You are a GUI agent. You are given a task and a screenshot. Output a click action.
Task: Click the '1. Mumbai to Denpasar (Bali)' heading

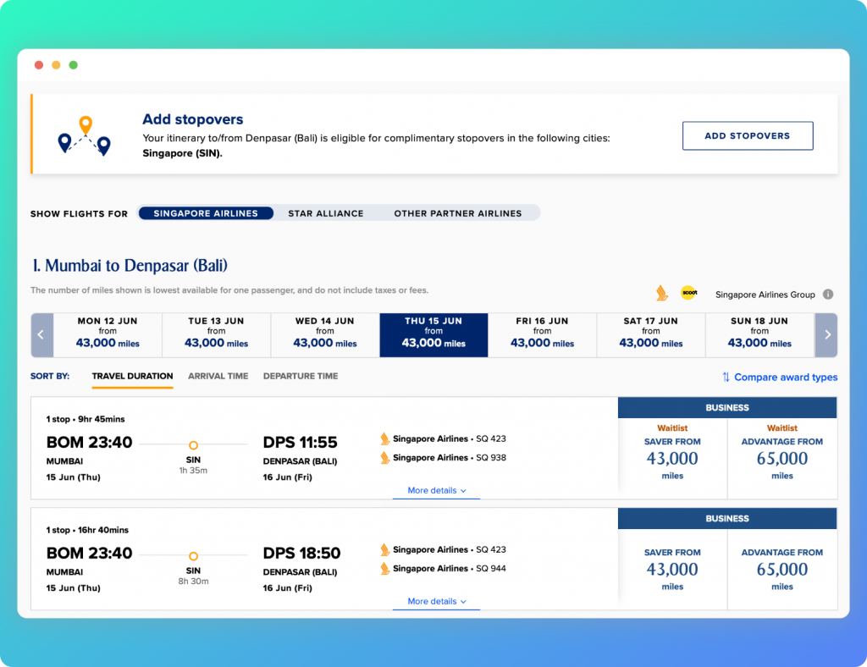click(130, 266)
